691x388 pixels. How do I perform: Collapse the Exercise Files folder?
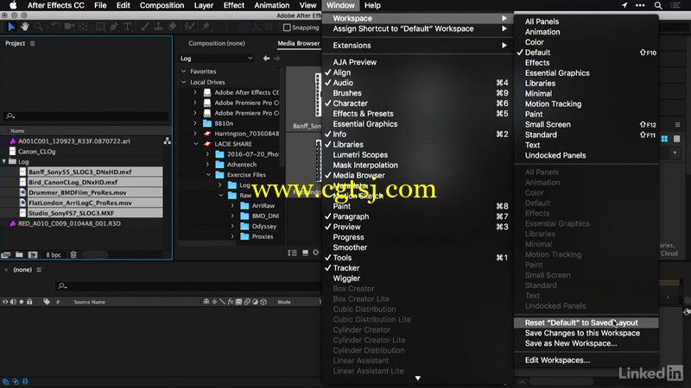[x=208, y=175]
